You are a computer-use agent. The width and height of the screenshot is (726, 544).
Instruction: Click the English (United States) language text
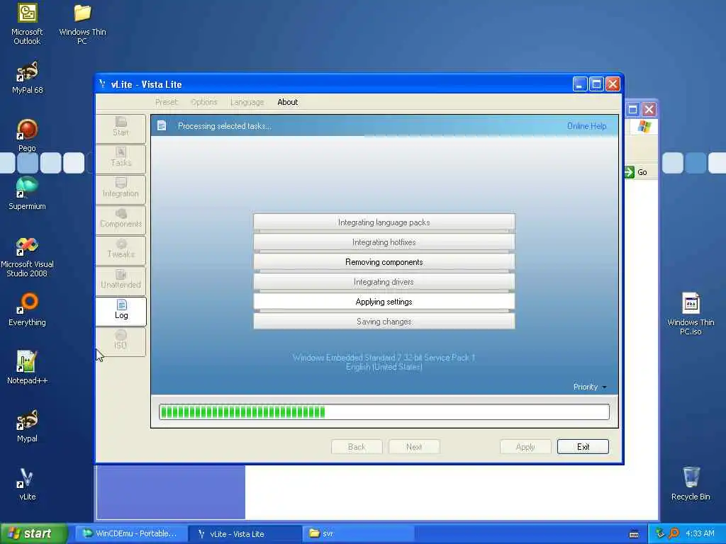384,368
